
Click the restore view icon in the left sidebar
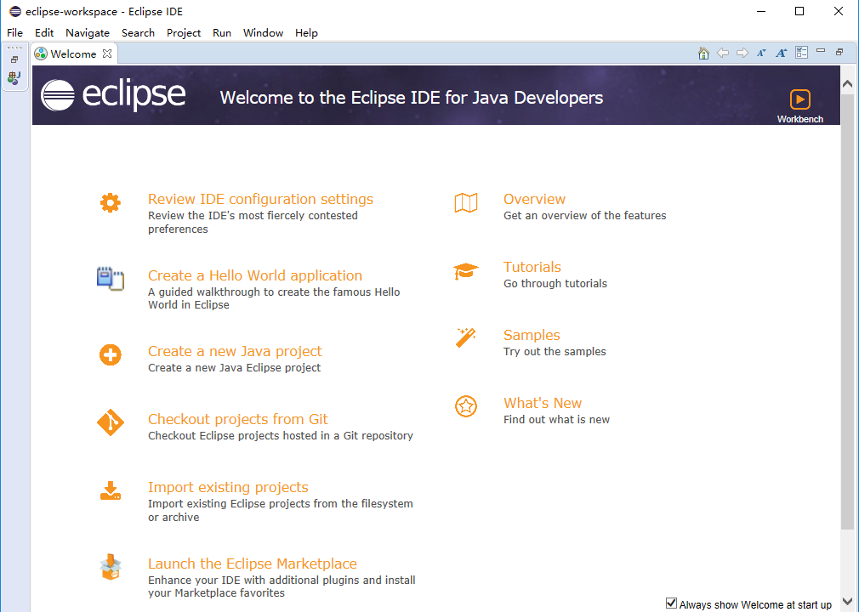[x=14, y=59]
